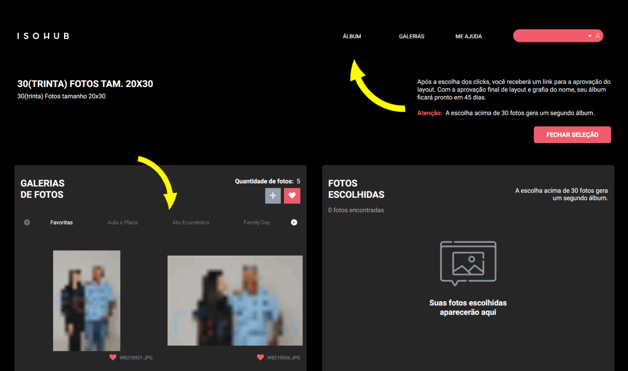The width and height of the screenshot is (628, 371).
Task: Toggle the pink heart favorites filter button
Action: coord(292,196)
